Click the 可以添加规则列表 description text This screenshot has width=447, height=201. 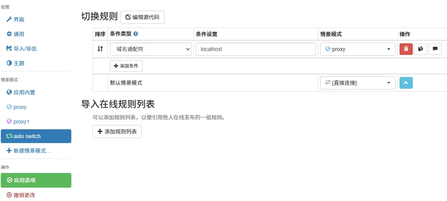pos(159,117)
